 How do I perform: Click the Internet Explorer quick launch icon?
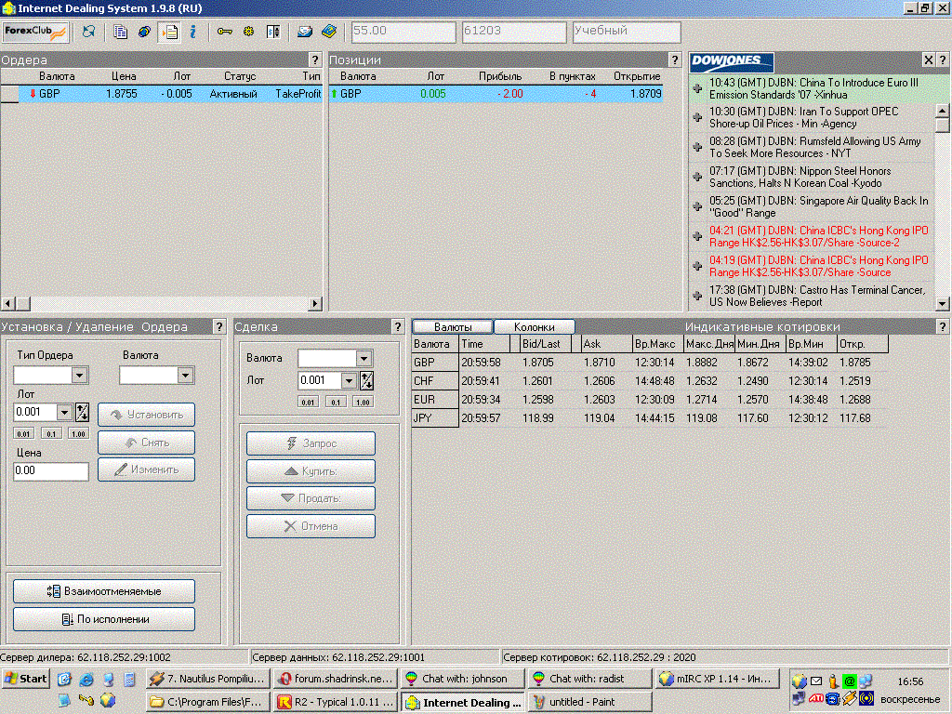tap(86, 679)
